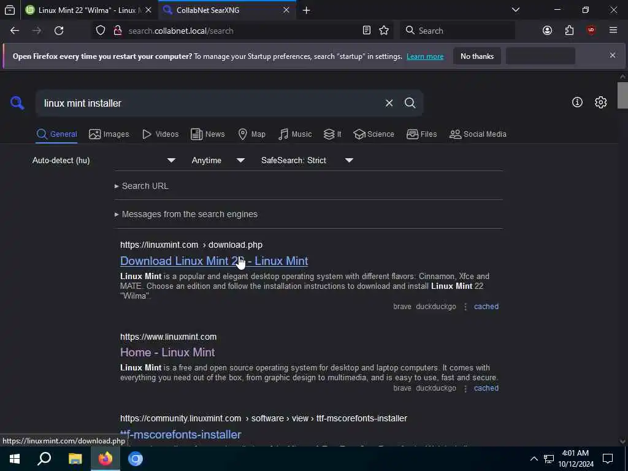The width and height of the screenshot is (628, 471).
Task: Click No thanks in startup prompt
Action: pos(477,56)
